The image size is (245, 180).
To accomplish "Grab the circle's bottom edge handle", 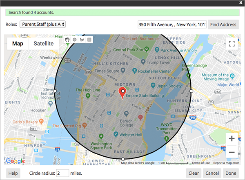I will [x=123, y=159].
